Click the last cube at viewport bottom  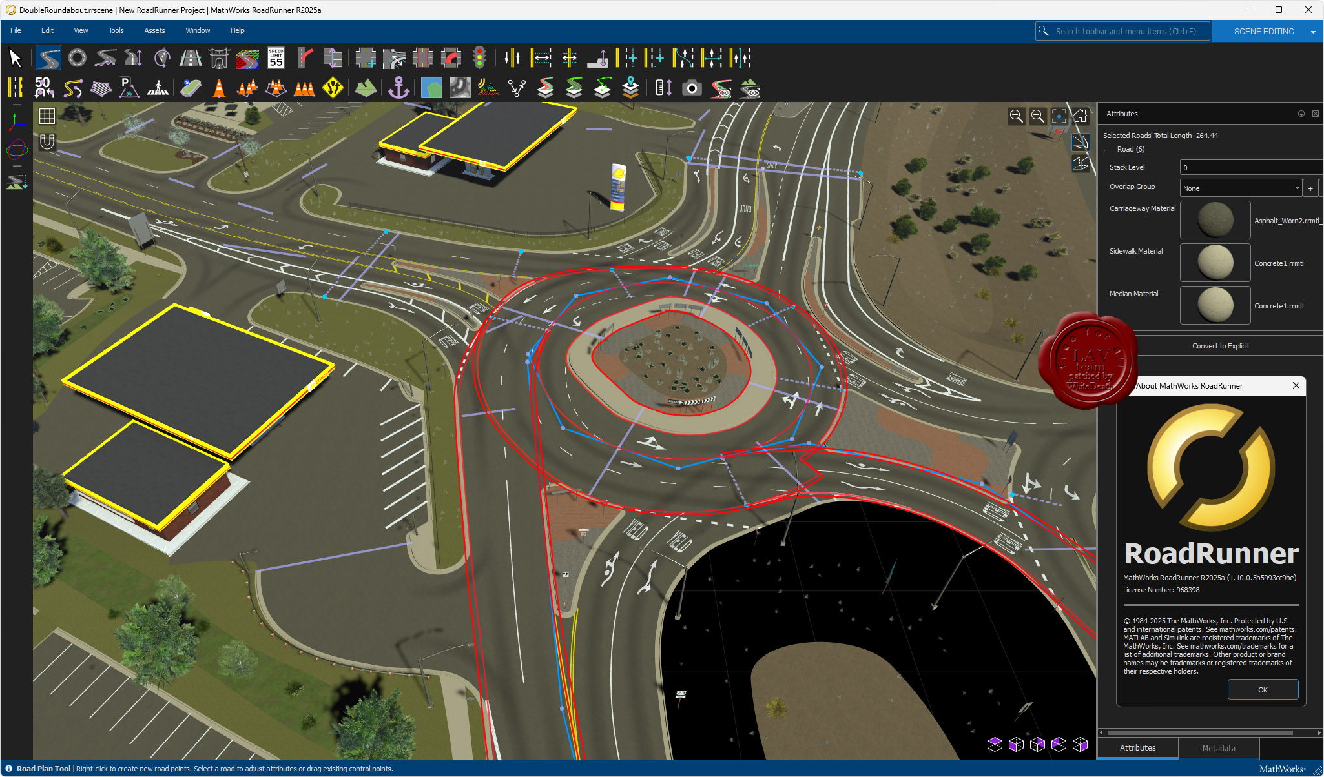[x=1080, y=744]
